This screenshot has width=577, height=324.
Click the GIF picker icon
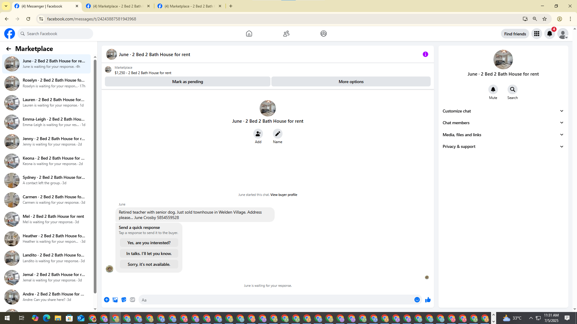(132, 300)
